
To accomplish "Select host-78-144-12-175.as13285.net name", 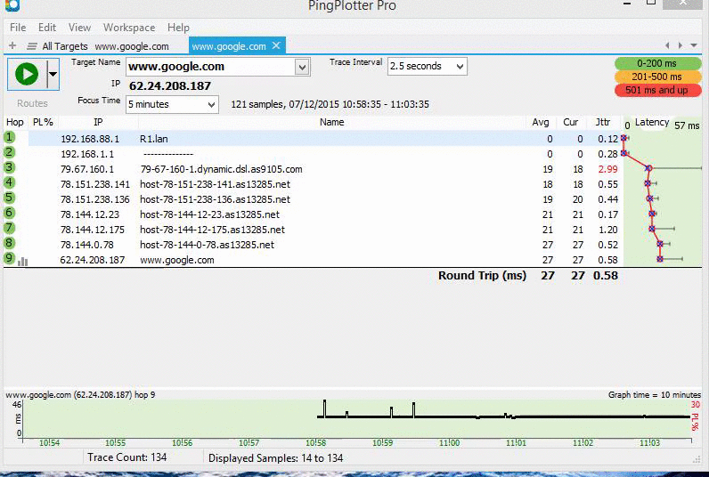I will (213, 230).
